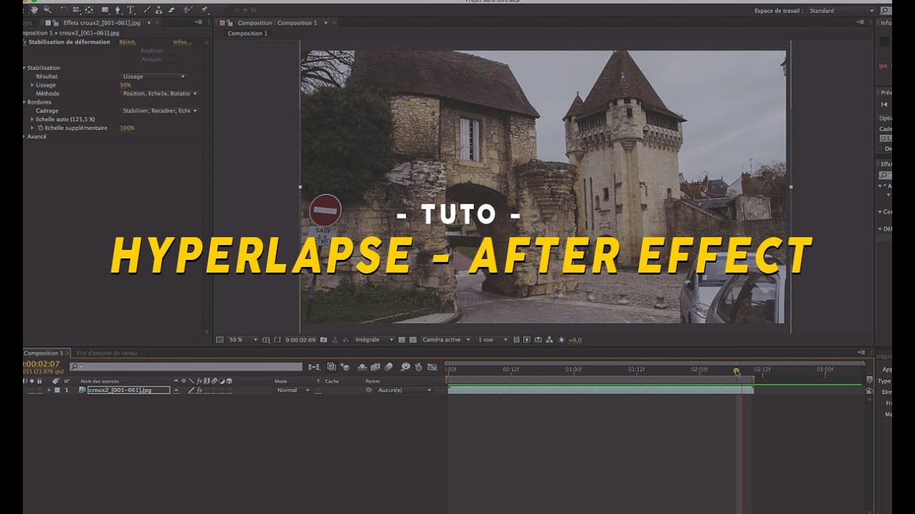The height and width of the screenshot is (514, 915).
Task: Open the graph editor icon
Action: [x=432, y=367]
